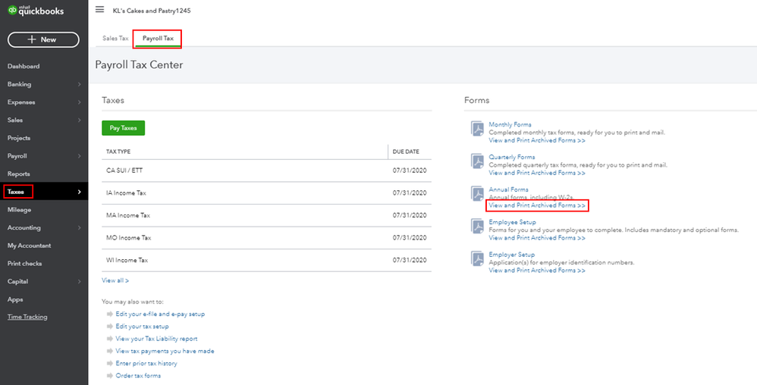Image resolution: width=757 pixels, height=385 pixels.
Task: Open the View all taxes link
Action: [x=115, y=280]
